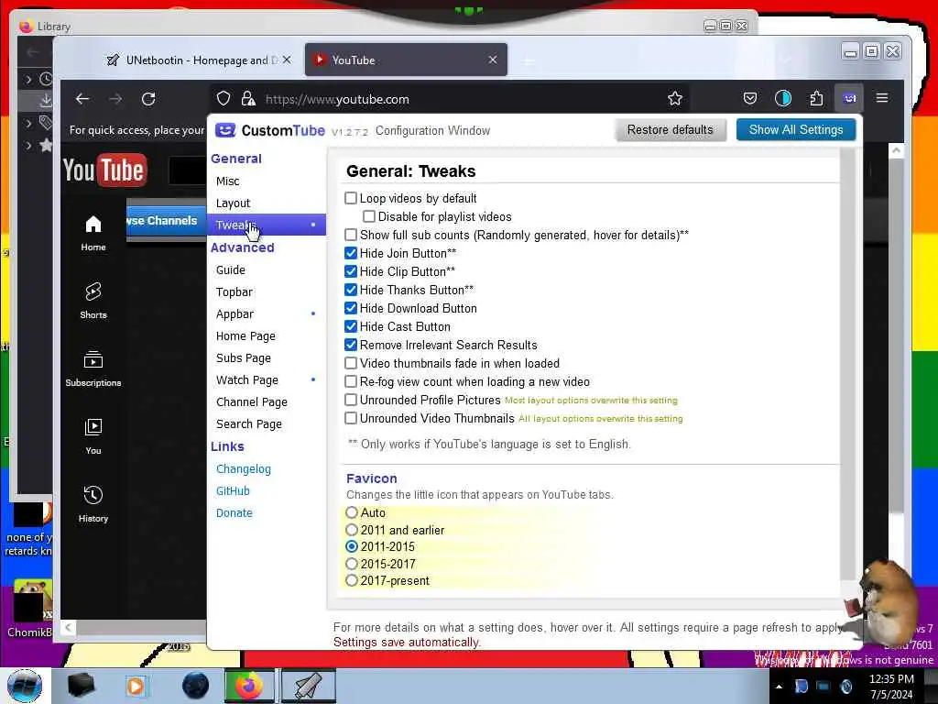The height and width of the screenshot is (704, 938).
Task: Go back using the browser back arrow
Action: 82,99
